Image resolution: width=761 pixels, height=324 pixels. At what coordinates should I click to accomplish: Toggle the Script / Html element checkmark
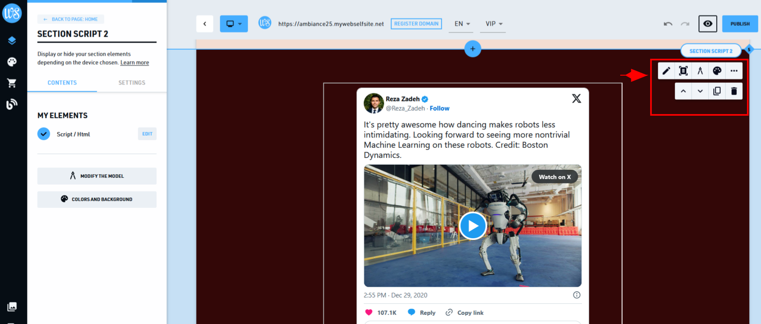44,134
